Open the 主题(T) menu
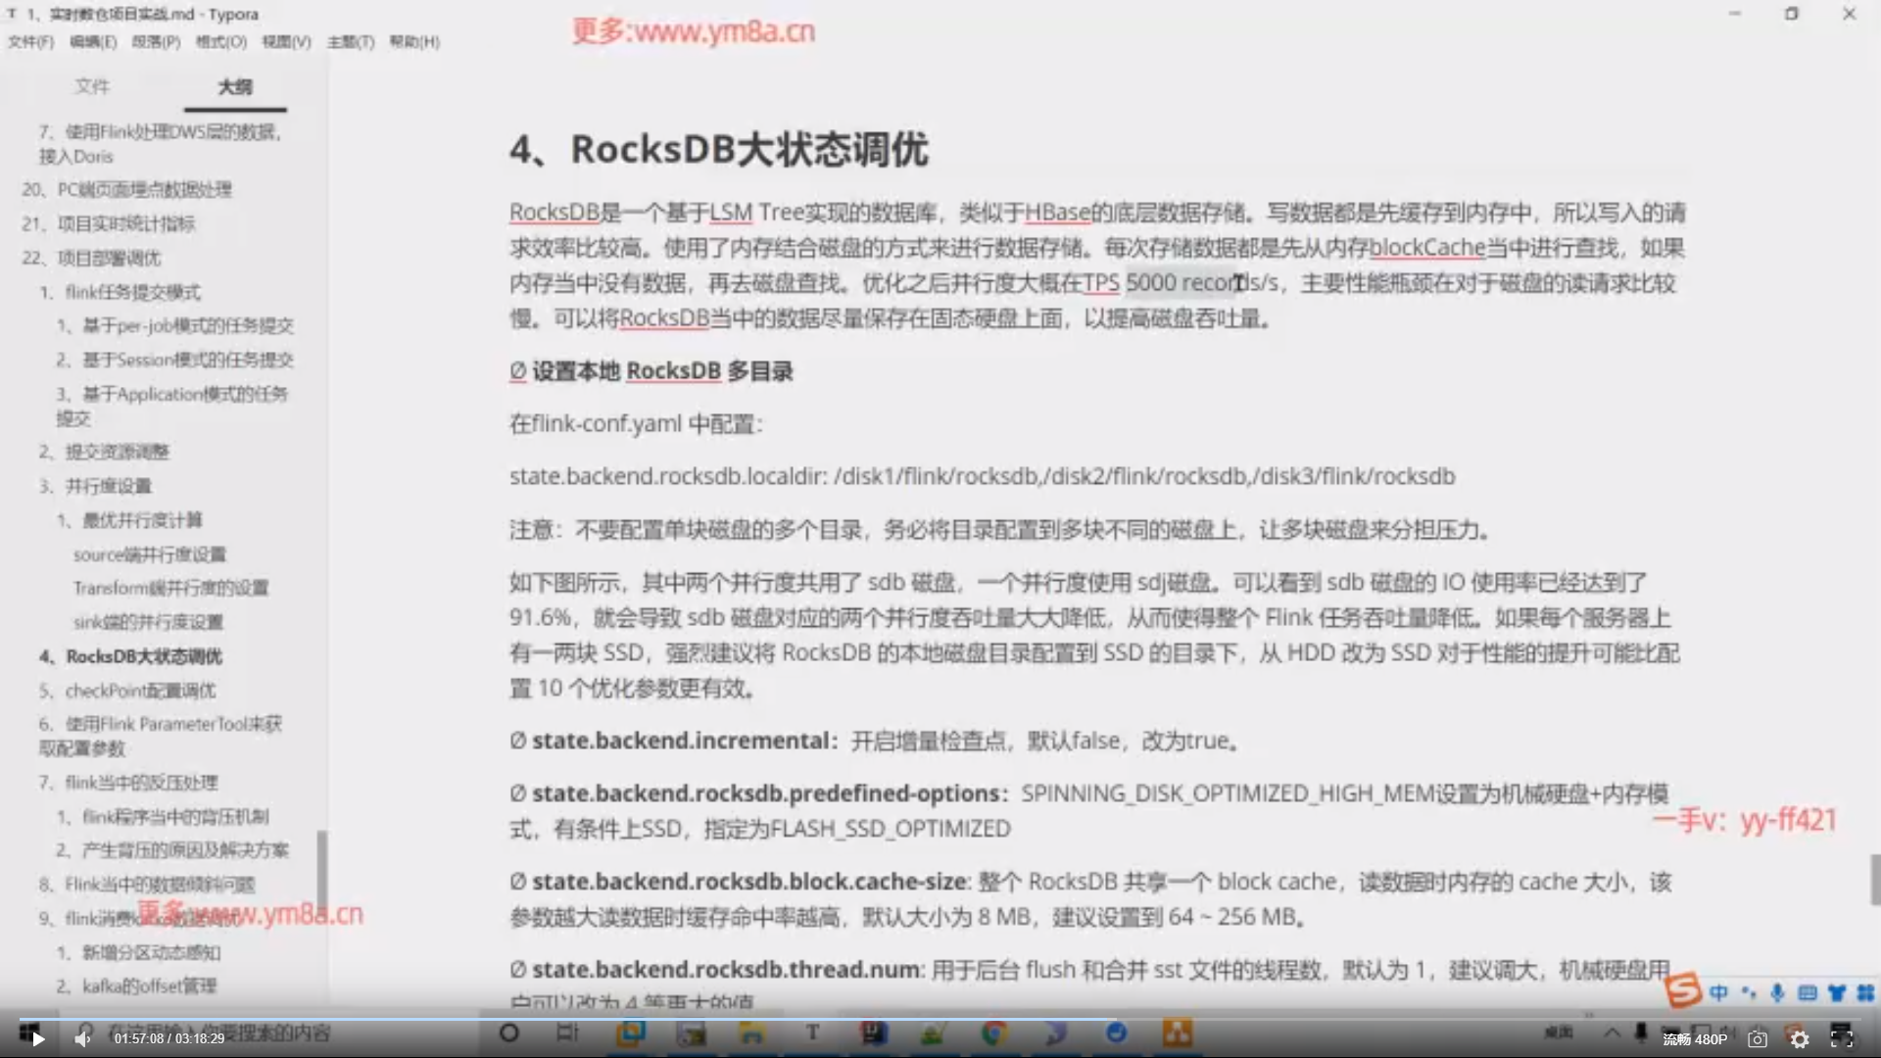The height and width of the screenshot is (1058, 1881). click(x=350, y=41)
